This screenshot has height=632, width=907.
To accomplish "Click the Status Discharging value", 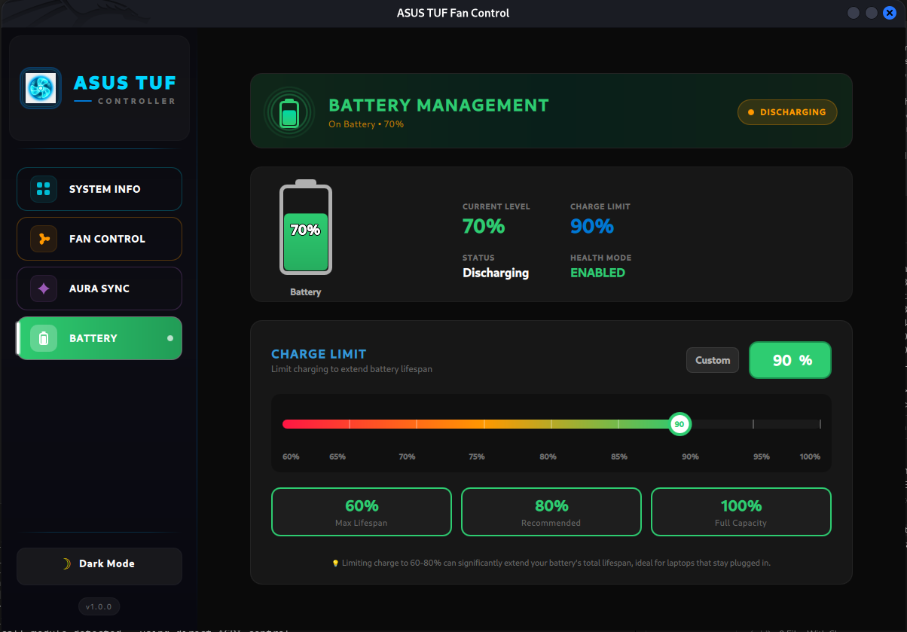I will tap(496, 273).
